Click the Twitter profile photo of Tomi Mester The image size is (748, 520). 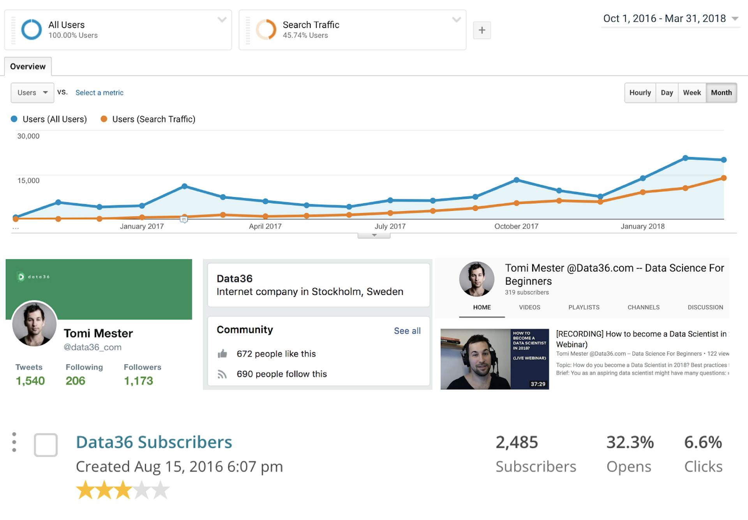(x=34, y=324)
